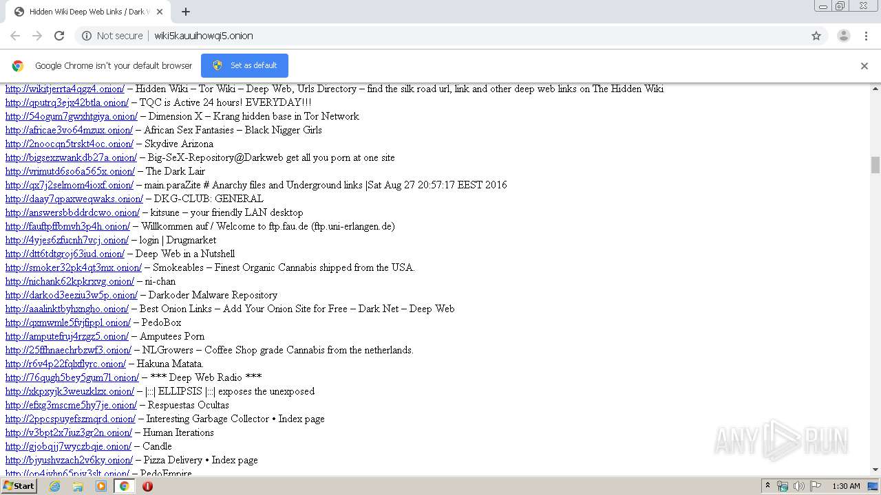881x495 pixels.
Task: Follow the nichank62kpkrxvg.onion link
Action: pyautogui.click(x=70, y=281)
